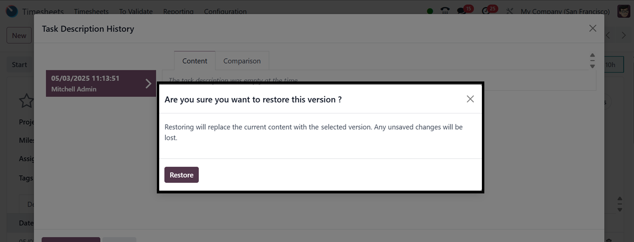Open the VoIP phone icon
The height and width of the screenshot is (242, 634).
tap(445, 11)
